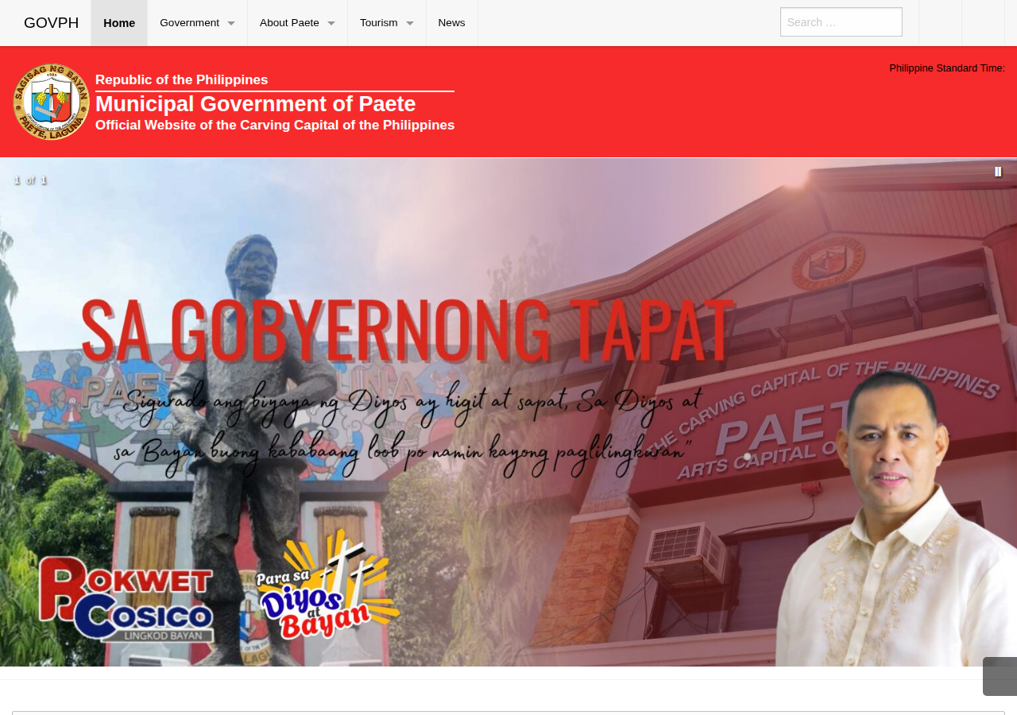Image resolution: width=1017 pixels, height=715 pixels.
Task: Click the Paete municipal seal logo
Action: point(52,102)
